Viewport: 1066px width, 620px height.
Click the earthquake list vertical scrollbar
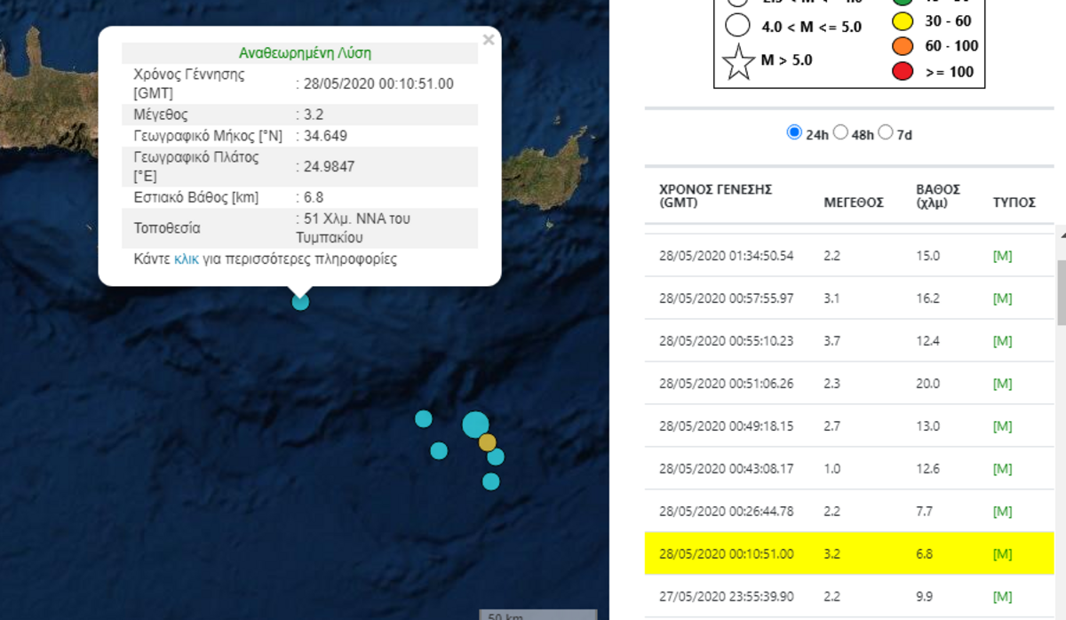1061,293
